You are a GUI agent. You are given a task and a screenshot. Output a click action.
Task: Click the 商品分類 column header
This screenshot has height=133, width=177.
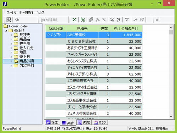pos(56,28)
